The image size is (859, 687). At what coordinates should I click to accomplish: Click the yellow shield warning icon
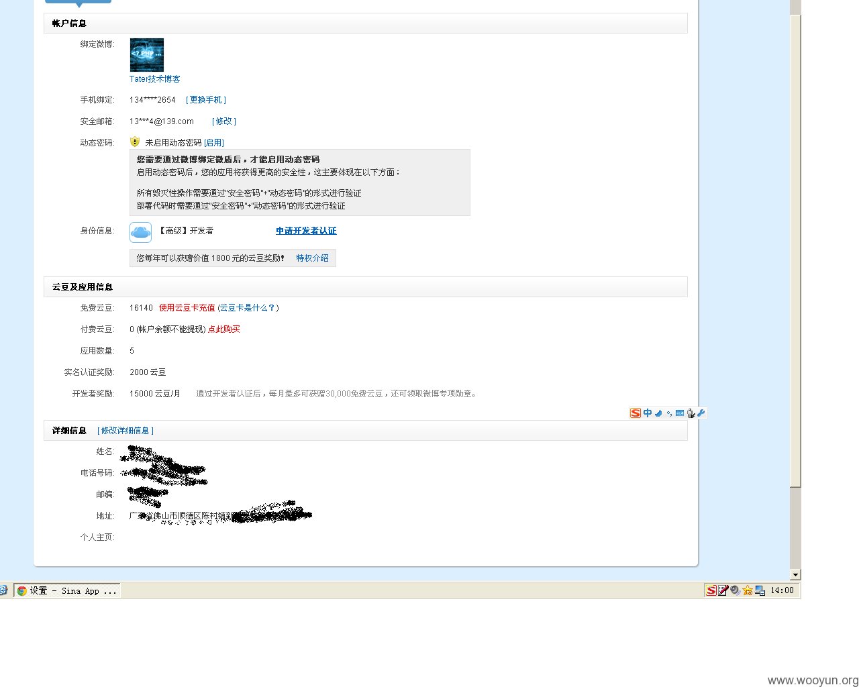click(x=135, y=142)
